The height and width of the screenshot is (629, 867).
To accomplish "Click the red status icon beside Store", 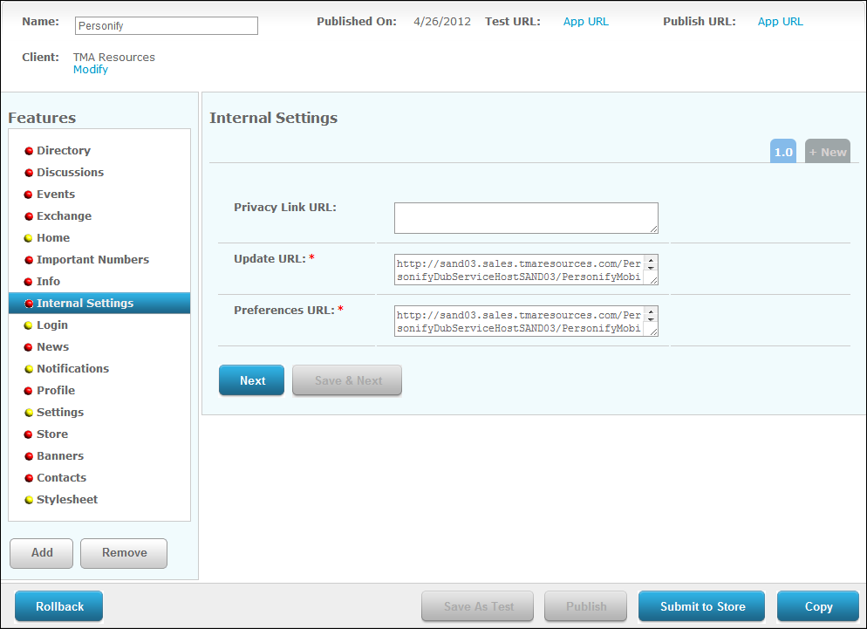I will click(29, 434).
